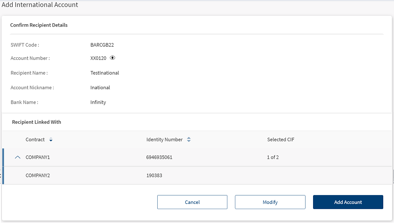The width and height of the screenshot is (394, 223).
Task: Click the Modify button
Action: 270,202
